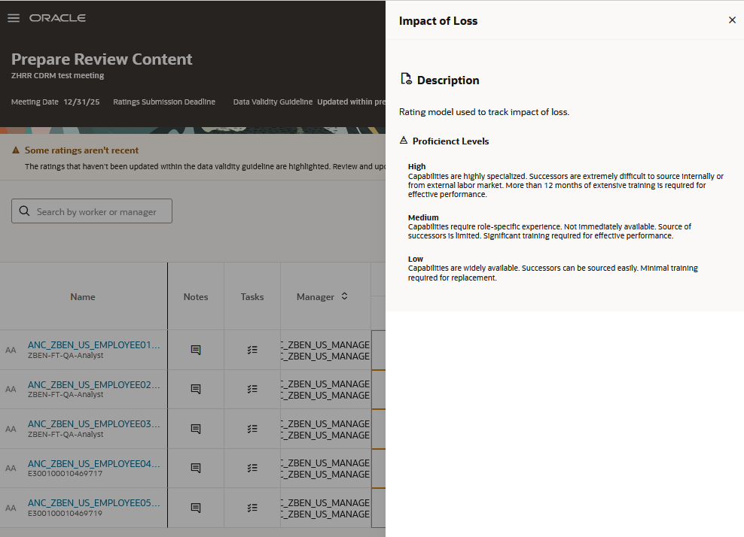Click the Name column header
The width and height of the screenshot is (744, 537).
(x=83, y=296)
